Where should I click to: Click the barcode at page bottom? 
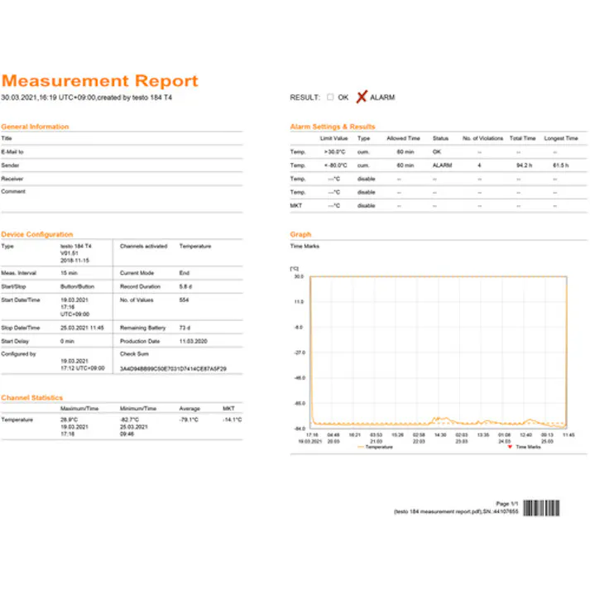(x=544, y=509)
